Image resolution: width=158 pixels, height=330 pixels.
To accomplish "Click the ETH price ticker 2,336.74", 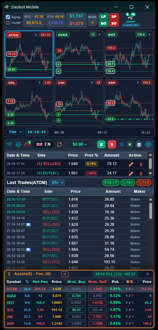I will pos(56,23).
